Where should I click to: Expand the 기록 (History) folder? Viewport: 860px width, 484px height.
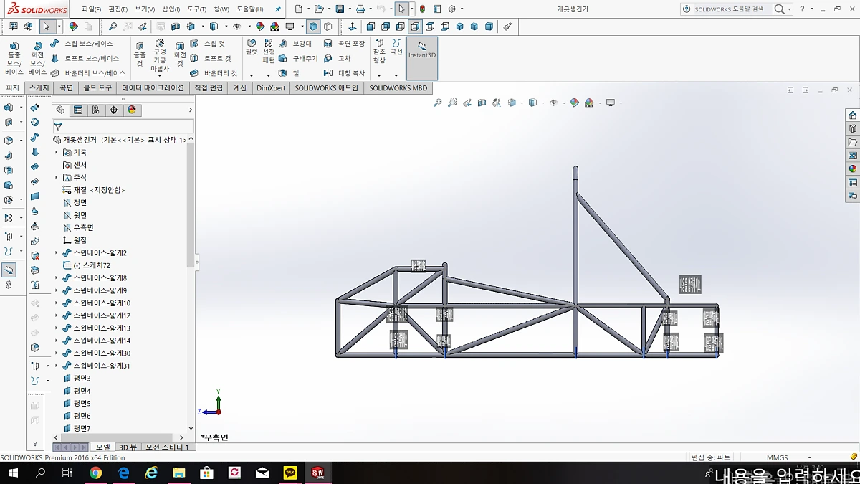click(x=57, y=153)
